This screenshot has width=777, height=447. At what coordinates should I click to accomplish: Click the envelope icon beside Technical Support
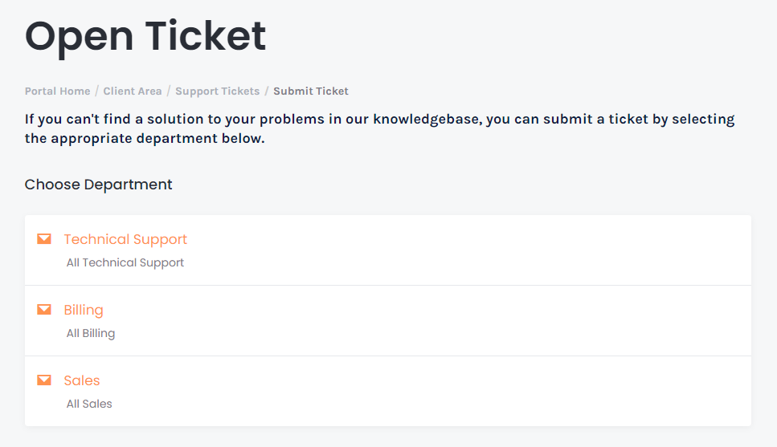point(44,239)
